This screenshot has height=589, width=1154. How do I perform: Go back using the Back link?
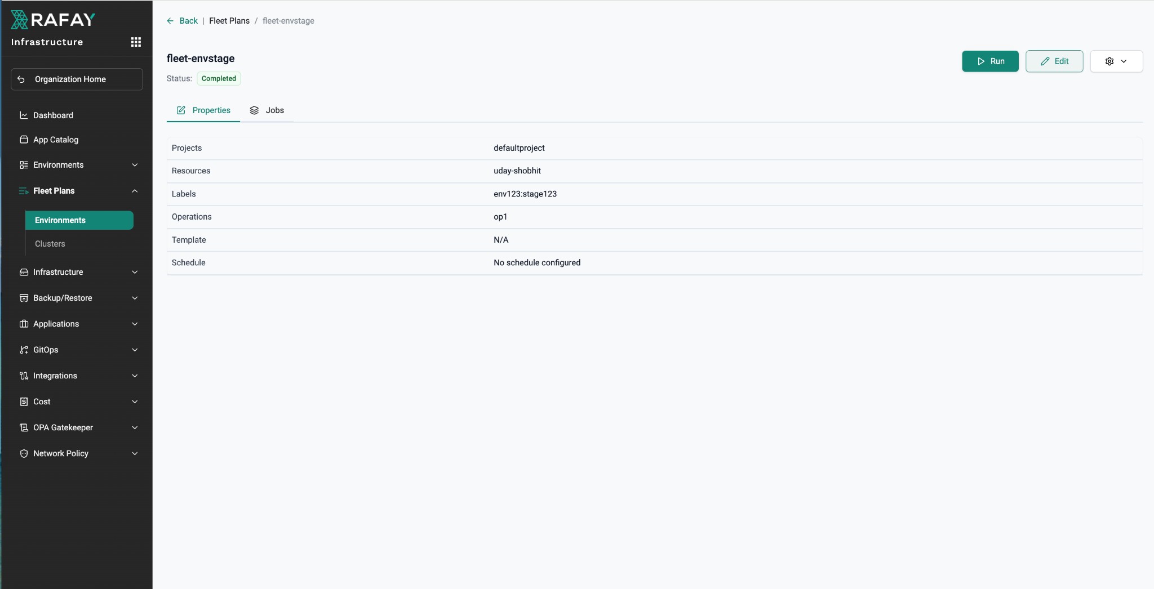[x=182, y=21]
